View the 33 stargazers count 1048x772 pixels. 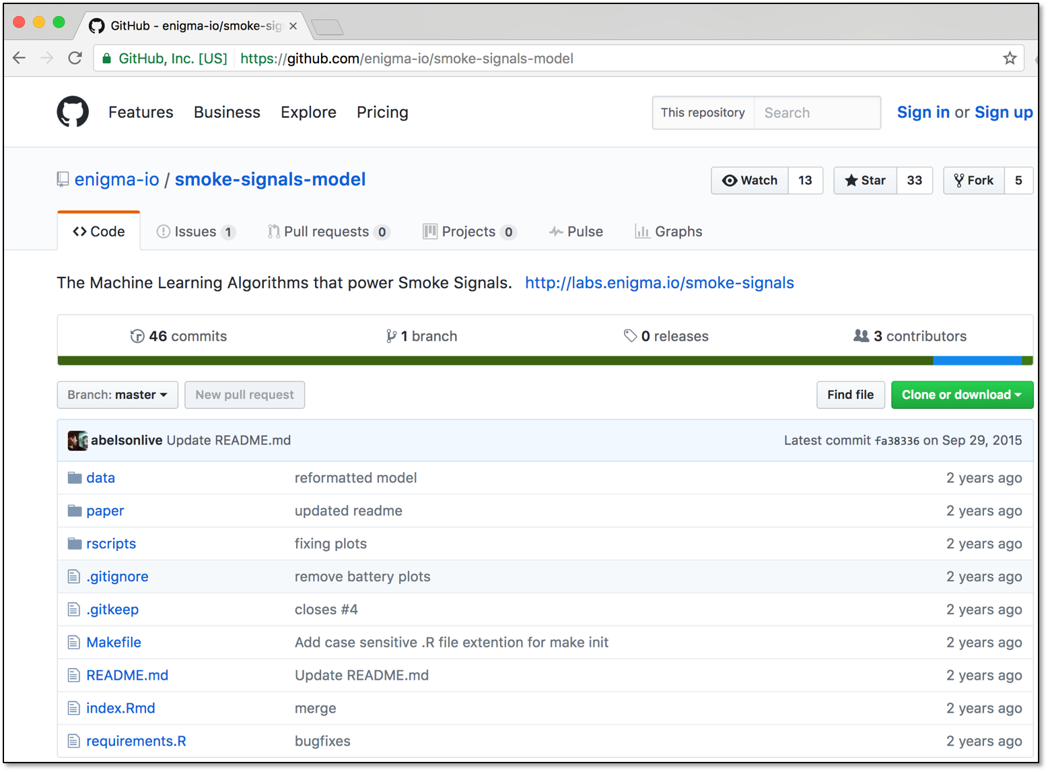pyautogui.click(x=914, y=181)
